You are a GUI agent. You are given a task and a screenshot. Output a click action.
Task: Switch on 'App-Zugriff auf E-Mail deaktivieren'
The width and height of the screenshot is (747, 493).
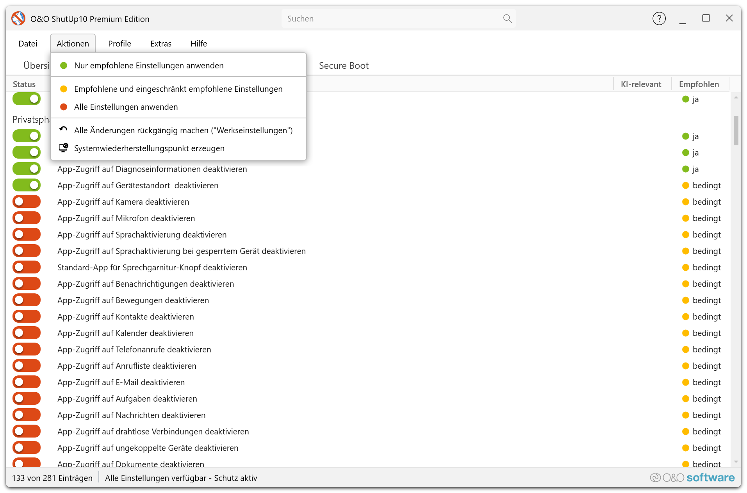(x=27, y=382)
